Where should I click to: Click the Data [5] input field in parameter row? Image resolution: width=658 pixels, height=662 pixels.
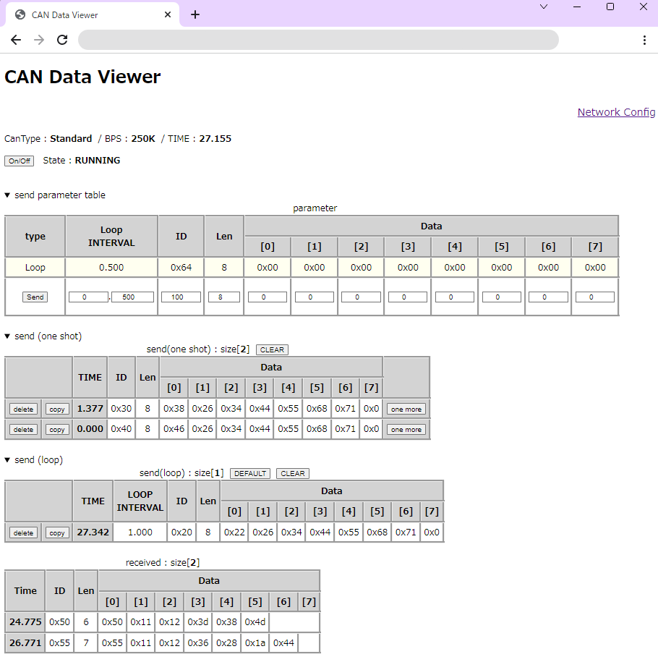coord(501,297)
